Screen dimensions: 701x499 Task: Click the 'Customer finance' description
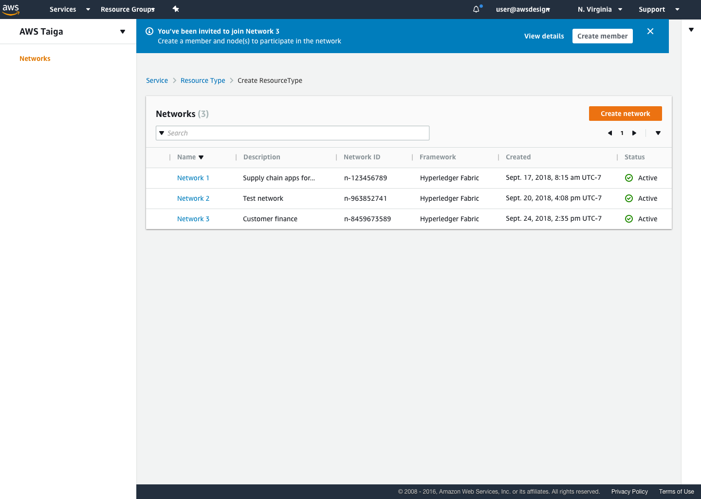270,219
